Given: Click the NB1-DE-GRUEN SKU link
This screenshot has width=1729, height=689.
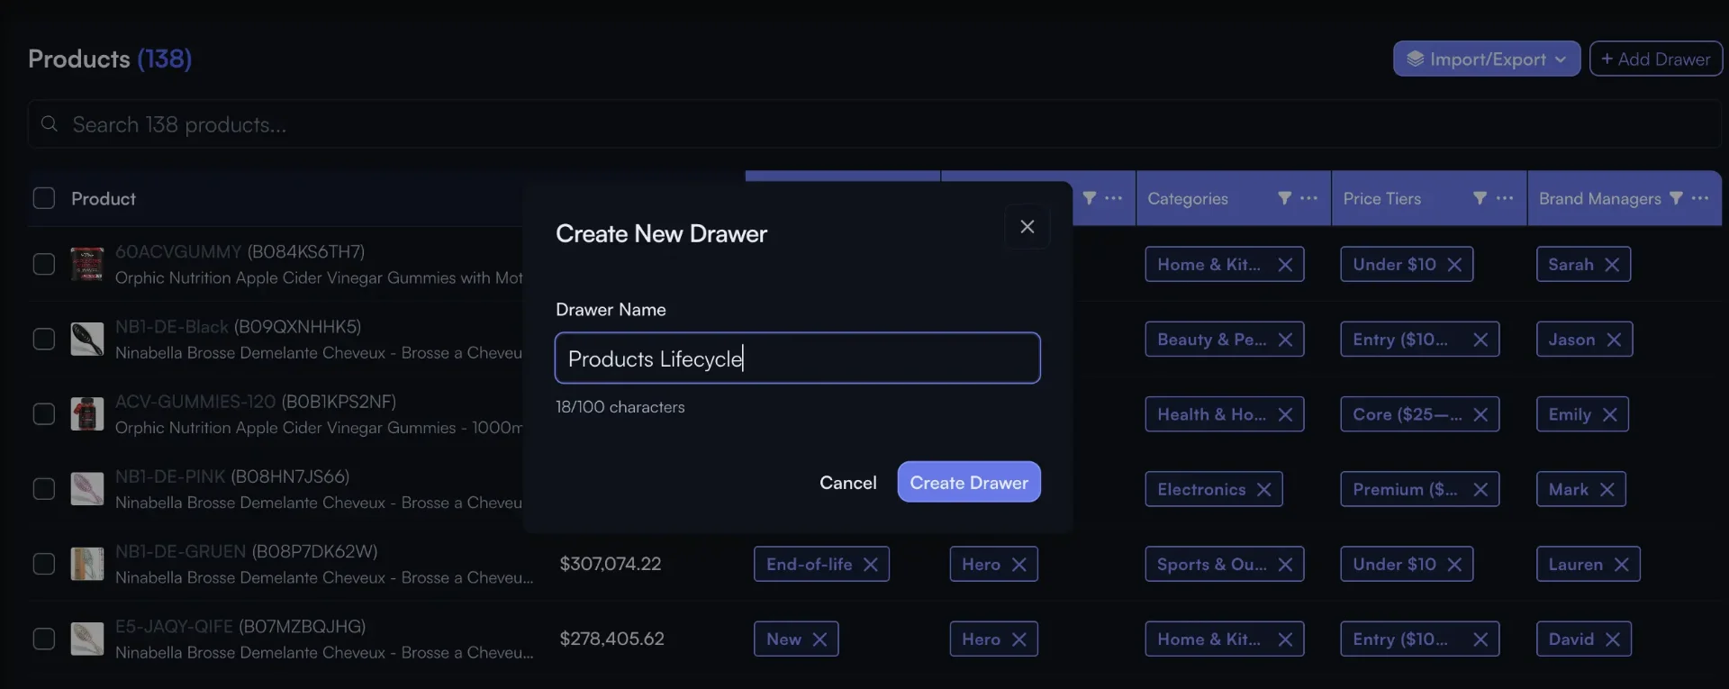Looking at the screenshot, I should [180, 551].
